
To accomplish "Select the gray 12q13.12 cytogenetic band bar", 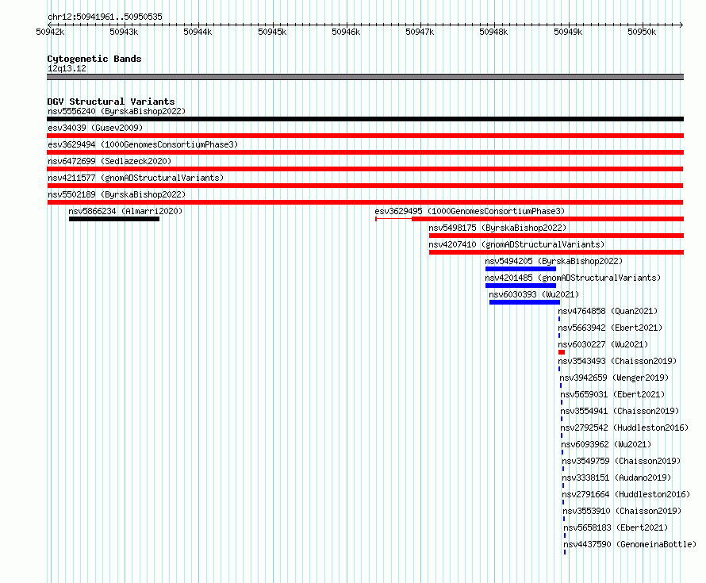I will [365, 77].
